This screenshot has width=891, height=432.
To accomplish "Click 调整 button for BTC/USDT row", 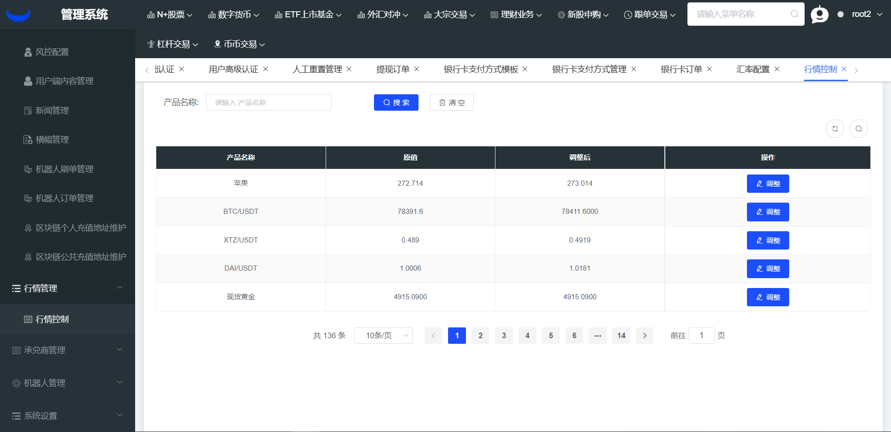I will [x=768, y=212].
